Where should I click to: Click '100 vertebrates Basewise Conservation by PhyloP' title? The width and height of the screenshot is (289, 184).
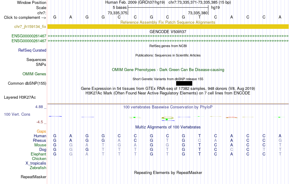[x=168, y=107]
